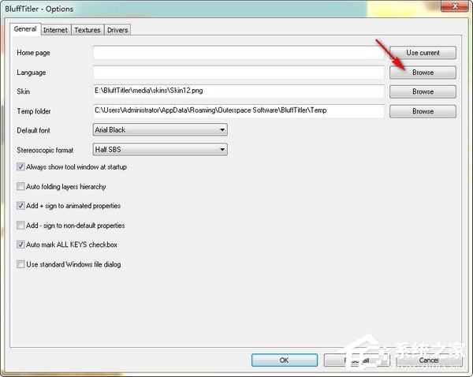Click the Language input field
This screenshot has width=473, height=377.
pyautogui.click(x=239, y=73)
